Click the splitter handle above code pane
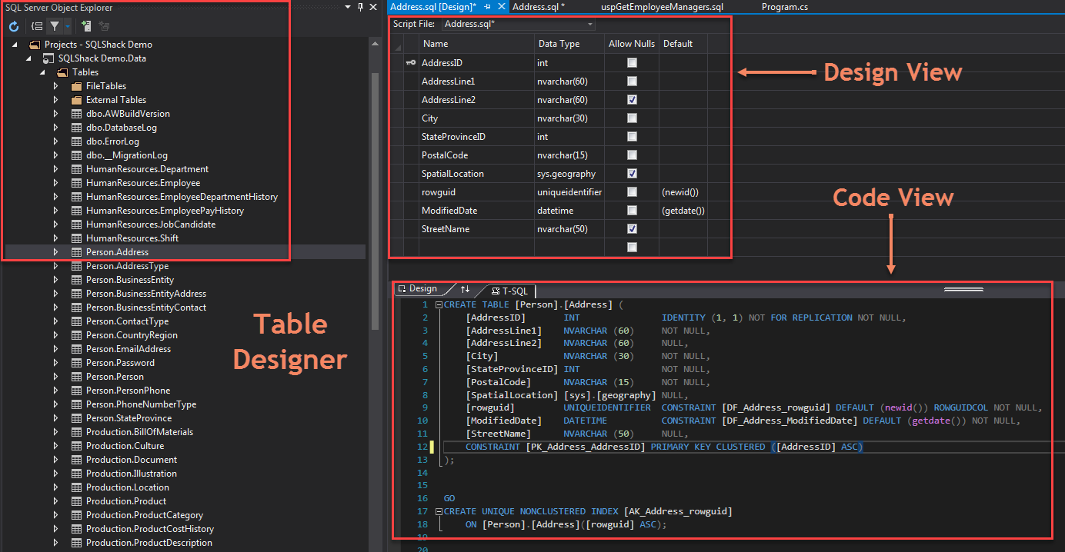Viewport: 1065px width, 552px height. click(x=963, y=290)
